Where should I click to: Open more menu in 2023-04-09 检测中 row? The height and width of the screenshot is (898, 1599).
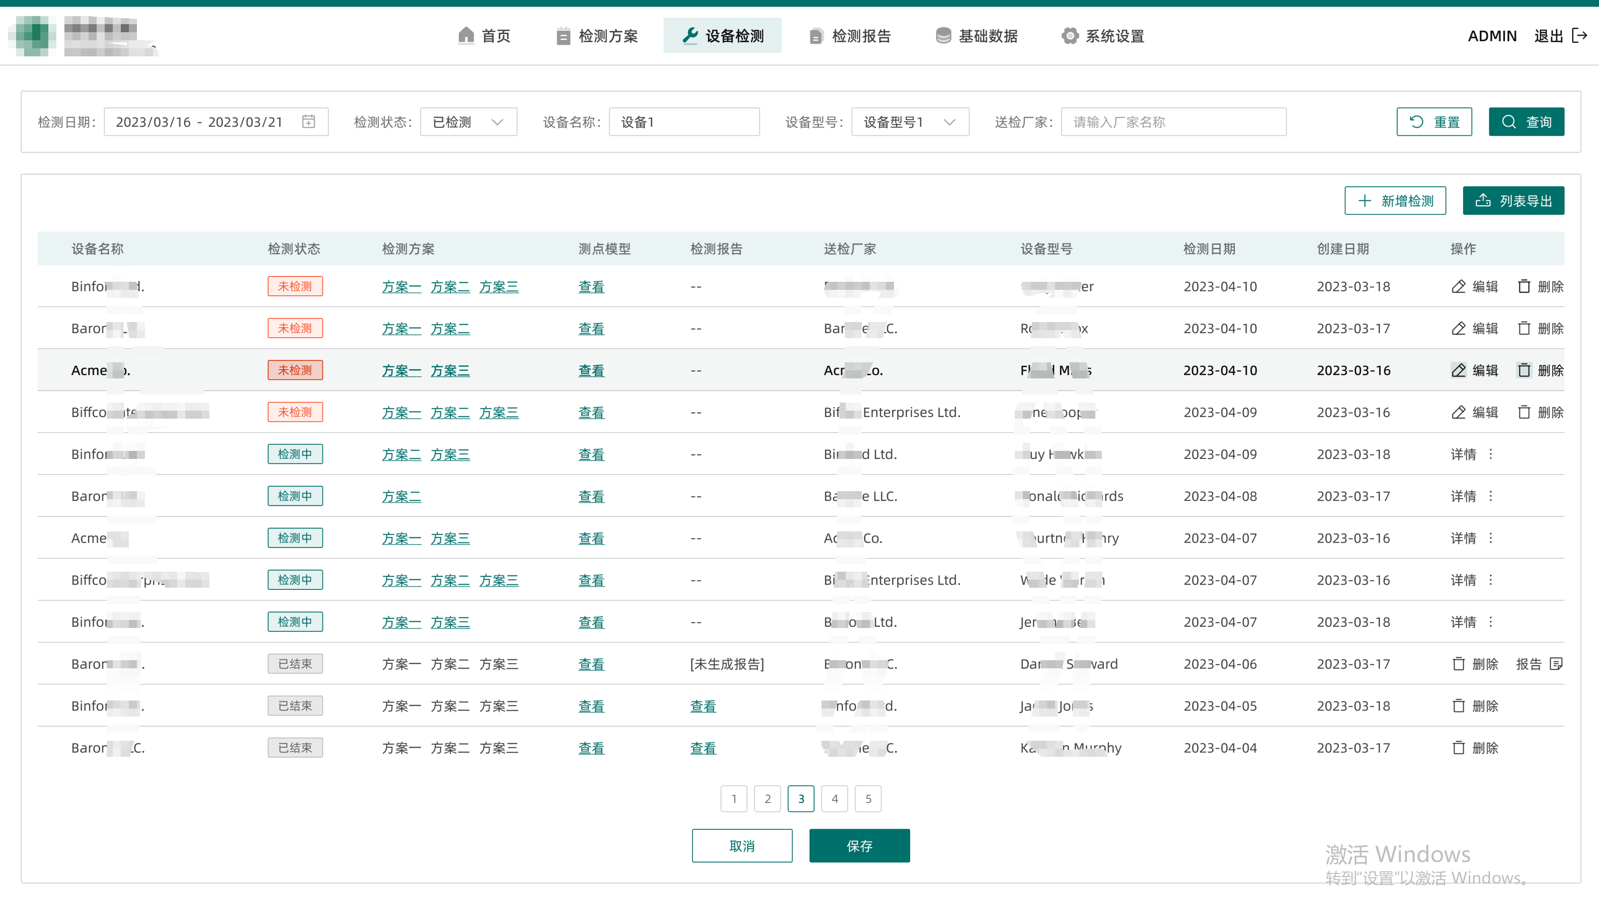(x=1491, y=454)
